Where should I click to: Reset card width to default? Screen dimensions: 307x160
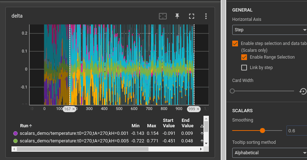point(303,91)
